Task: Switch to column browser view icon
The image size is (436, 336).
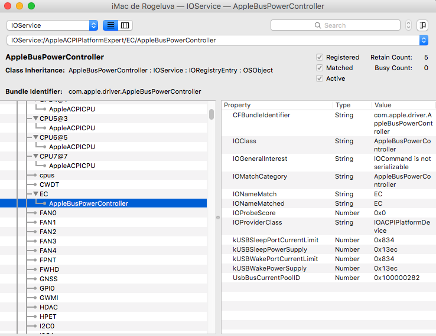Action: click(x=125, y=25)
